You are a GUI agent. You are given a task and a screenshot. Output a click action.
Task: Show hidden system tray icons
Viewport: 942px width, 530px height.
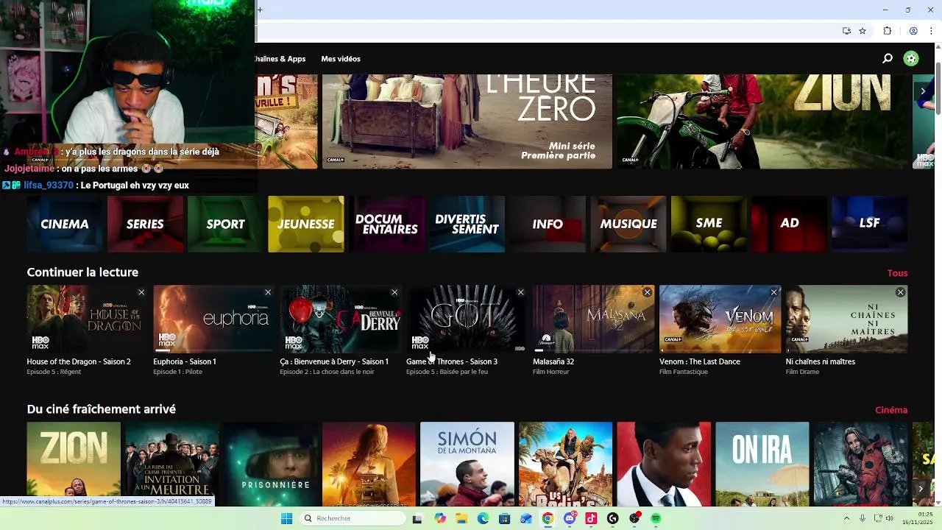pyautogui.click(x=846, y=518)
